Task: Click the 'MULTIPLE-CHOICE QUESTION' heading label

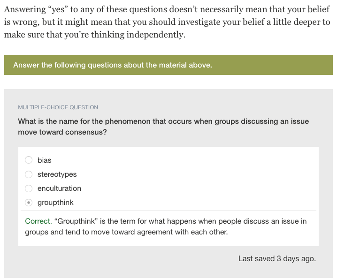Action: point(58,107)
